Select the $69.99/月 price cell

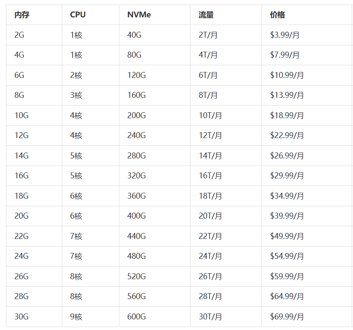coord(287,317)
